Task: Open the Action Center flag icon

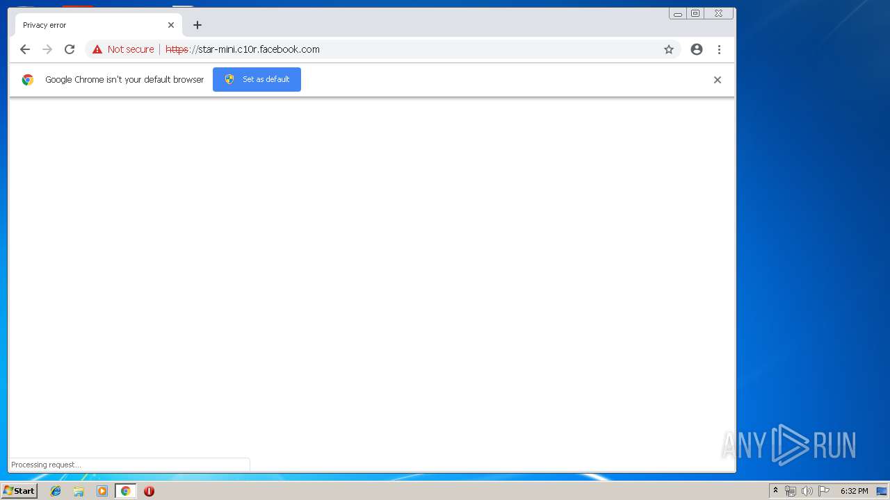Action: pos(824,491)
